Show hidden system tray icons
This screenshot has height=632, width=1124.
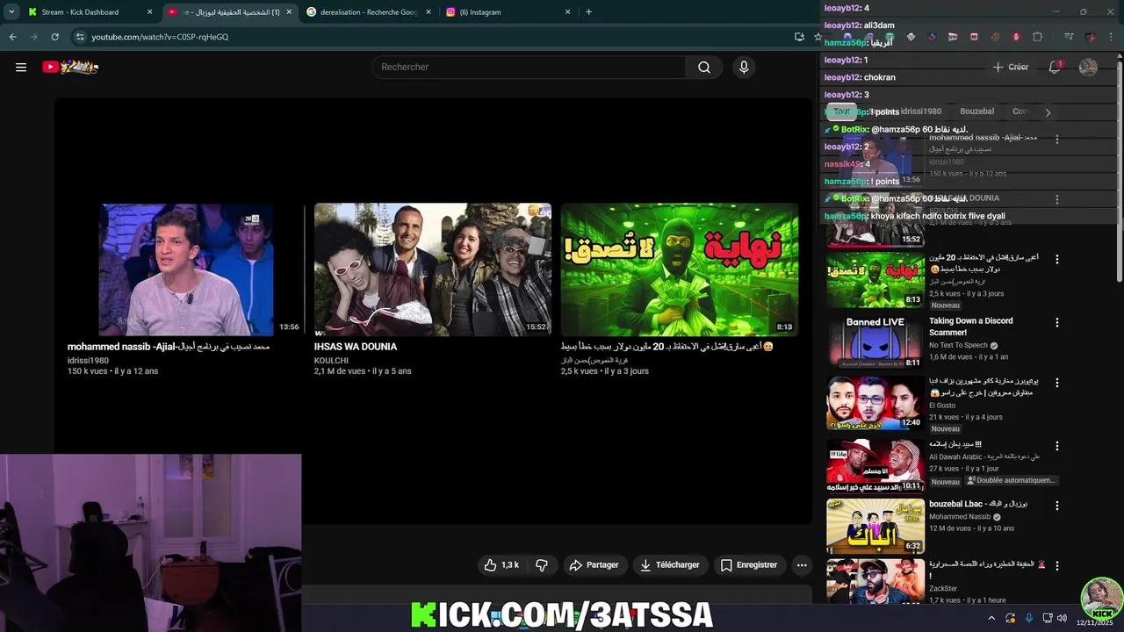[992, 618]
